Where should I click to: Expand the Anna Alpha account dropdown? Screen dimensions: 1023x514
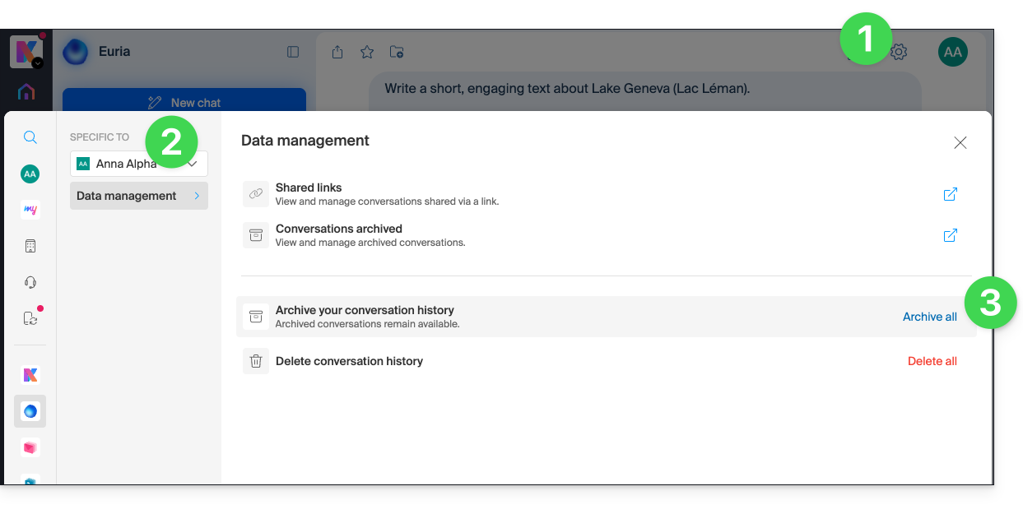coord(139,164)
